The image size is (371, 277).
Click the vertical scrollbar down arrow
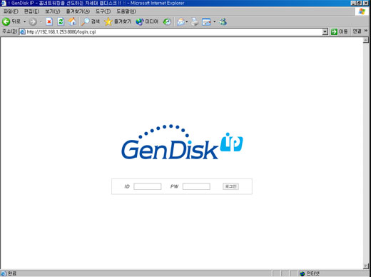point(366,266)
